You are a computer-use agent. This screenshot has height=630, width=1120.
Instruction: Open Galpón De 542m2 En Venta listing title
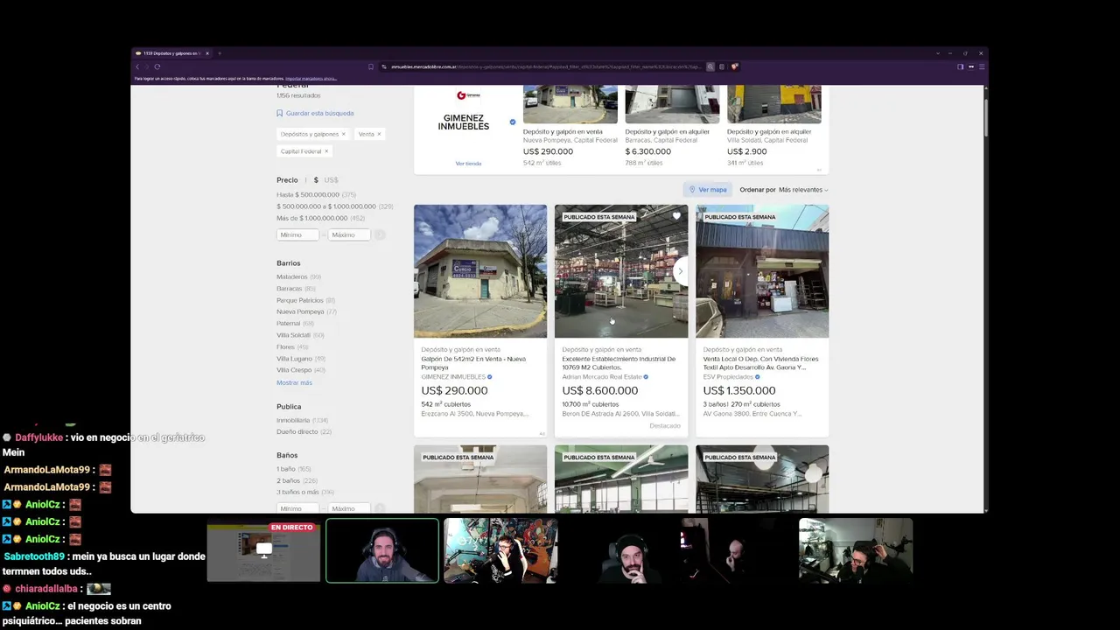pyautogui.click(x=473, y=363)
